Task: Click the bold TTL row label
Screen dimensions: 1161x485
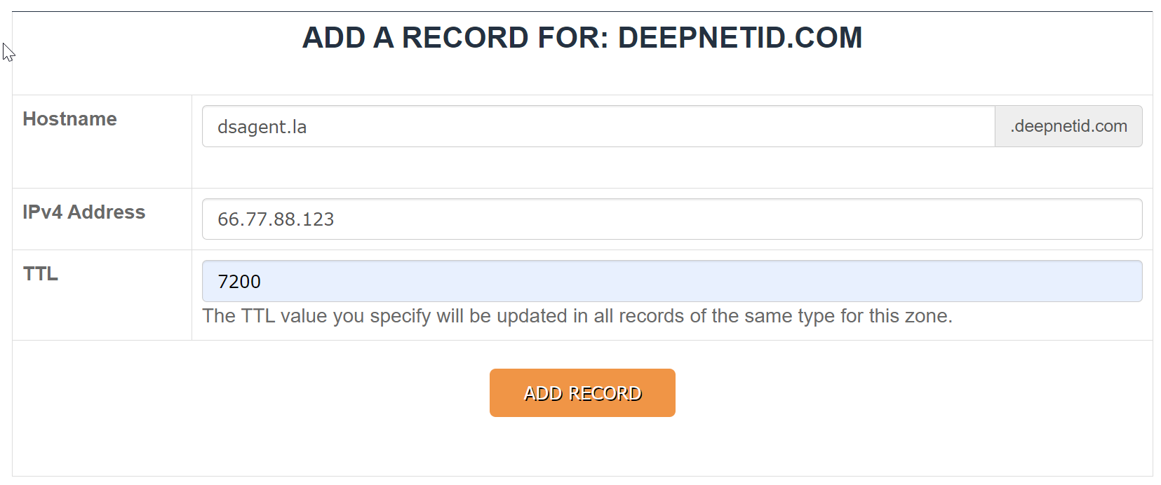Action: click(41, 274)
